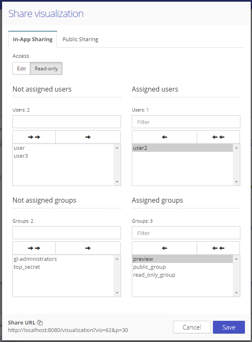Unassign all groups with double left arrow

coord(218,248)
